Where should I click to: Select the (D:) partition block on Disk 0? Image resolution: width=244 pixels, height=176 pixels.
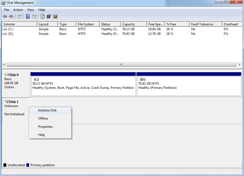pos(189,84)
